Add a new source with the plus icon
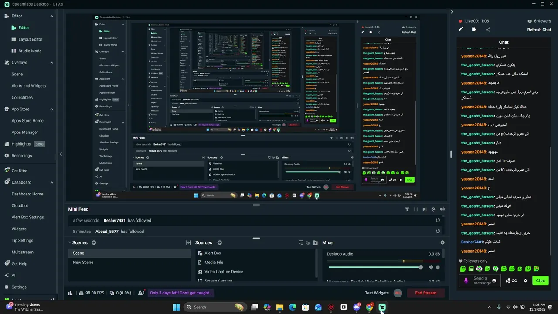The image size is (558, 314). (220, 243)
